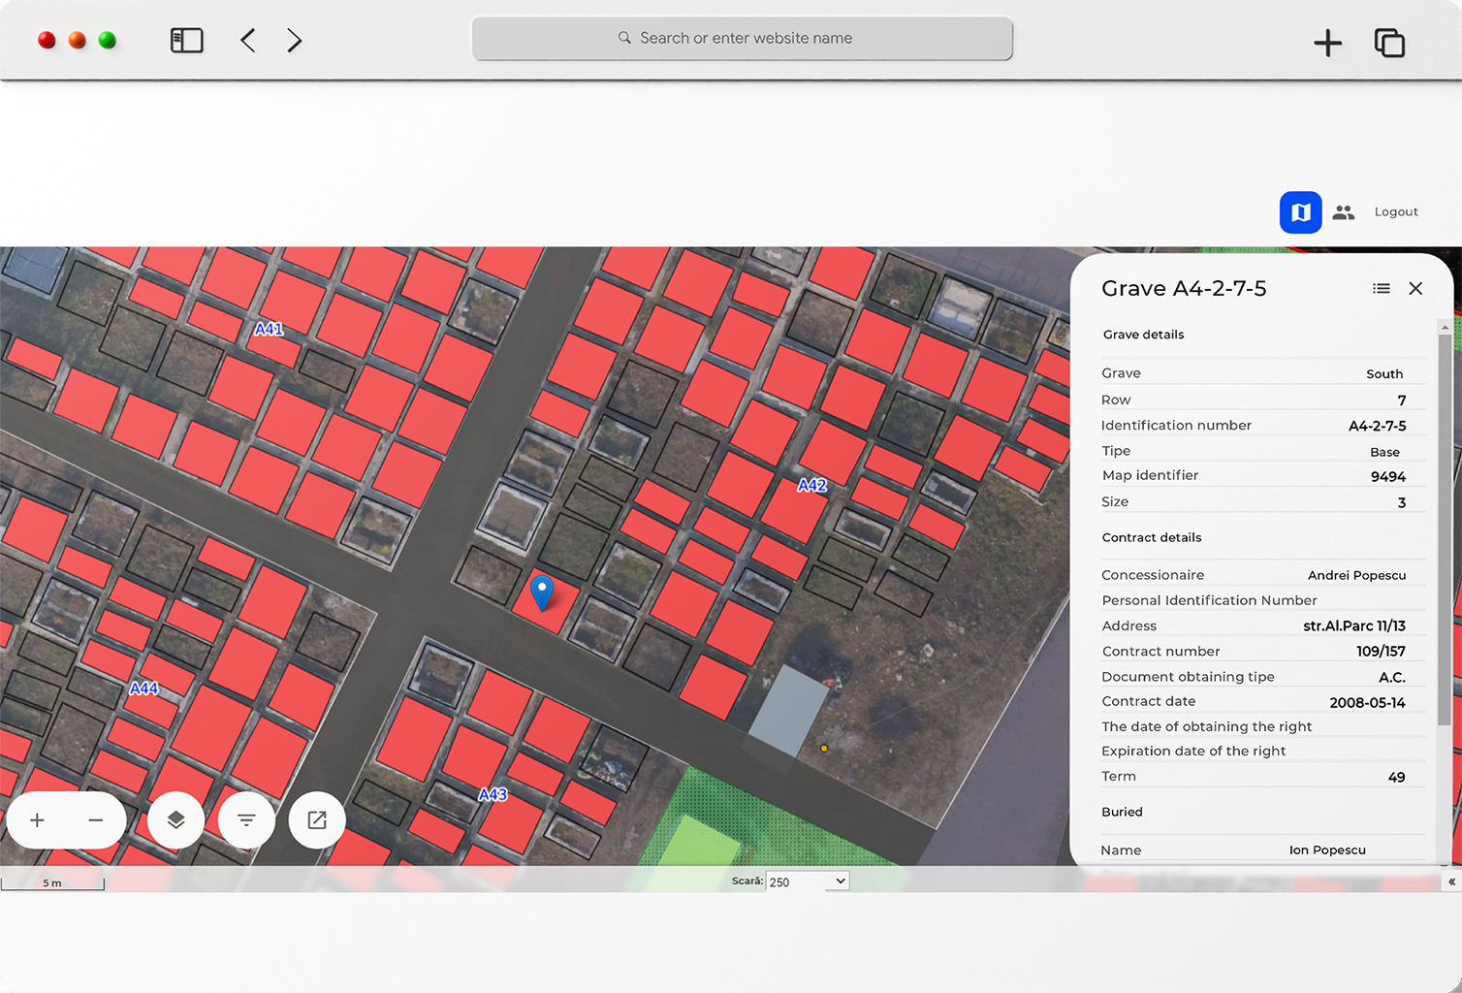Open a new tab with plus icon
Viewport: 1462px width, 993px height.
click(1327, 43)
